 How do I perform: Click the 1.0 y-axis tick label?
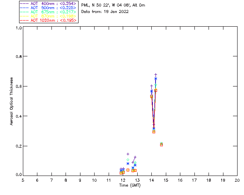tap(19, 28)
